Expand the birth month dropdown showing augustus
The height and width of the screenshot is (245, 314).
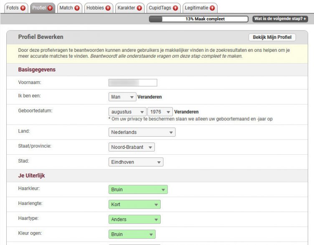pyautogui.click(x=127, y=112)
